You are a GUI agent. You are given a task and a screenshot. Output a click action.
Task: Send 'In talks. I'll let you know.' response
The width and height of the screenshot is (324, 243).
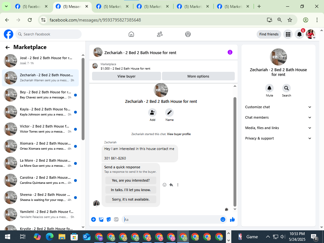[x=131, y=190]
